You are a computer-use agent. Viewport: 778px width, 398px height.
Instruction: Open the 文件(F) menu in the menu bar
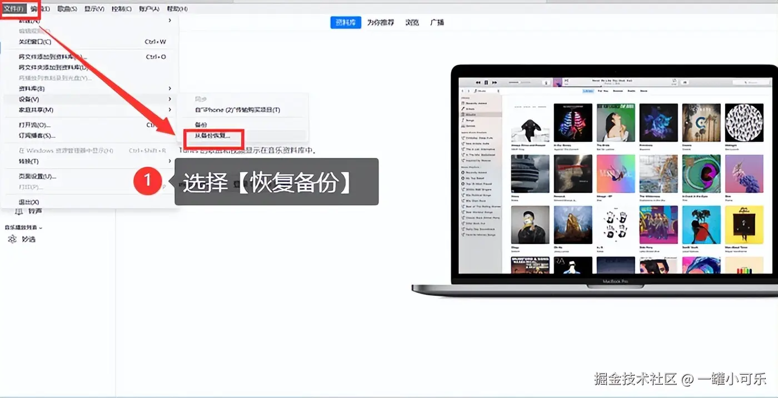(14, 9)
